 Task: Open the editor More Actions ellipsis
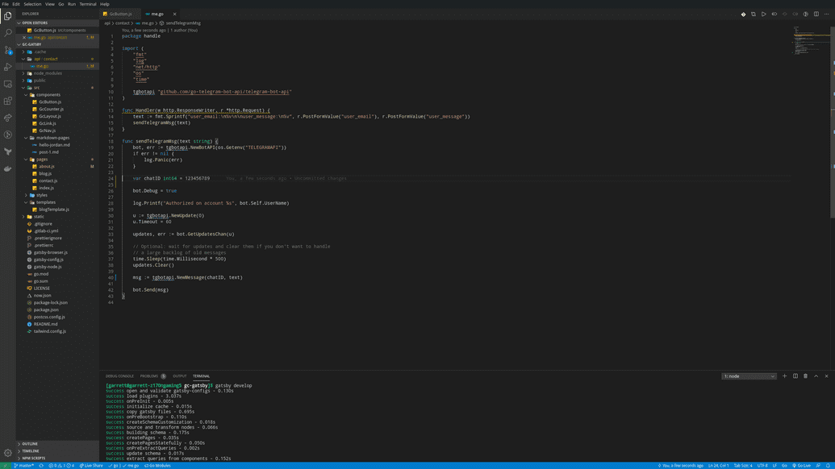coord(826,15)
